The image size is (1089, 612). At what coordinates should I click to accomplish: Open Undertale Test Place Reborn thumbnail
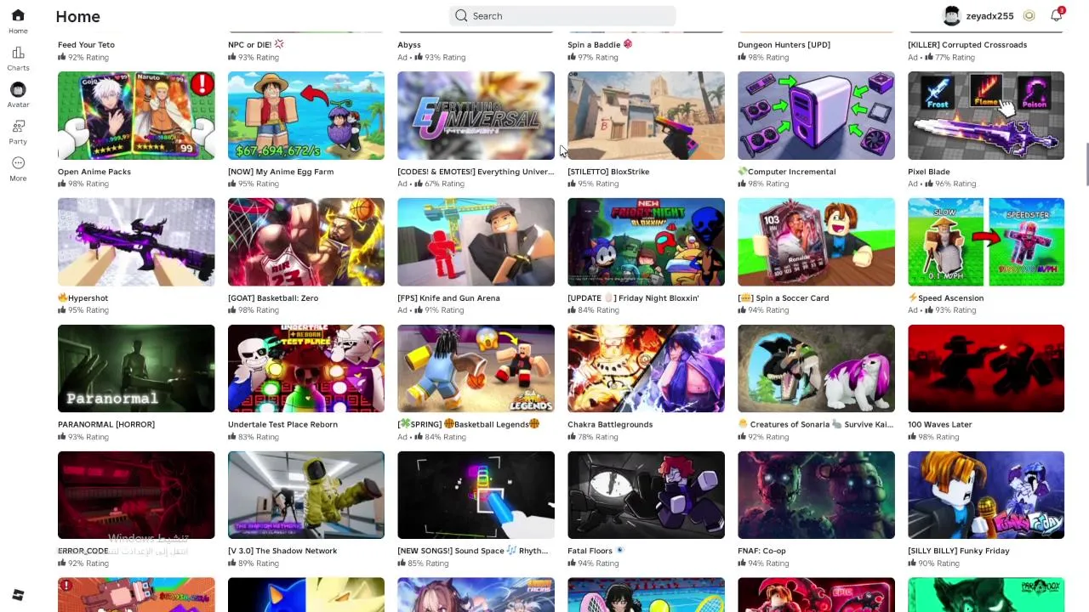pos(306,369)
